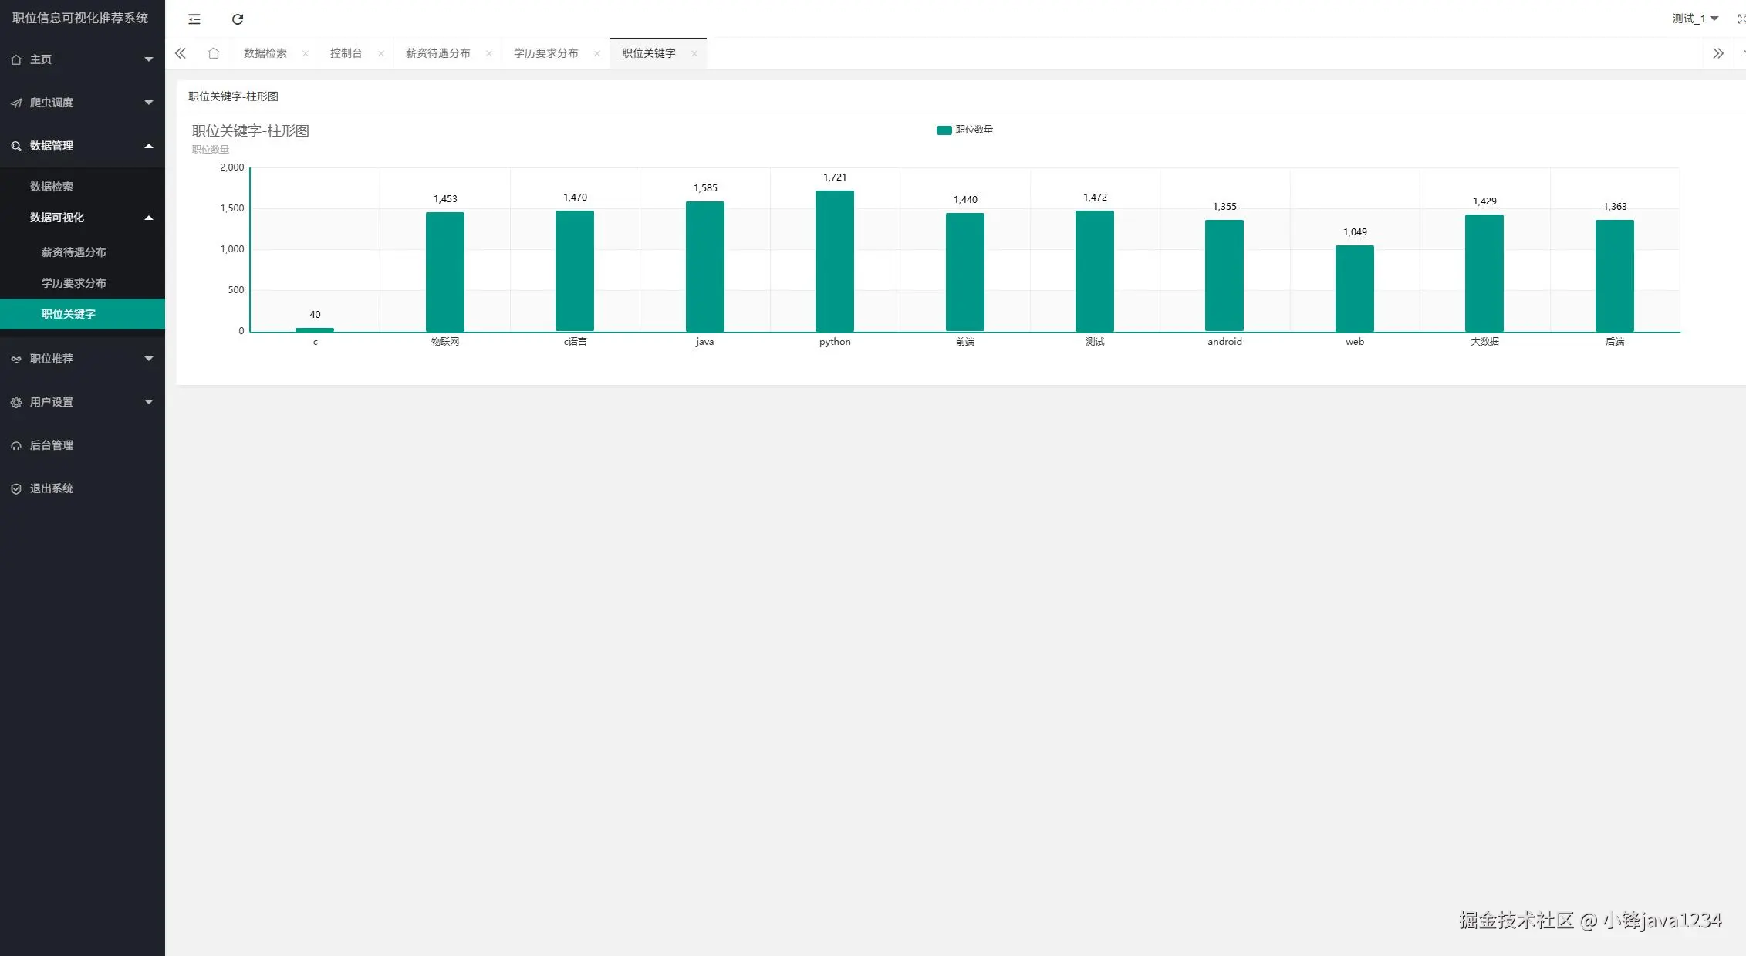
Task: Click 退出系统 to log out
Action: 52,488
